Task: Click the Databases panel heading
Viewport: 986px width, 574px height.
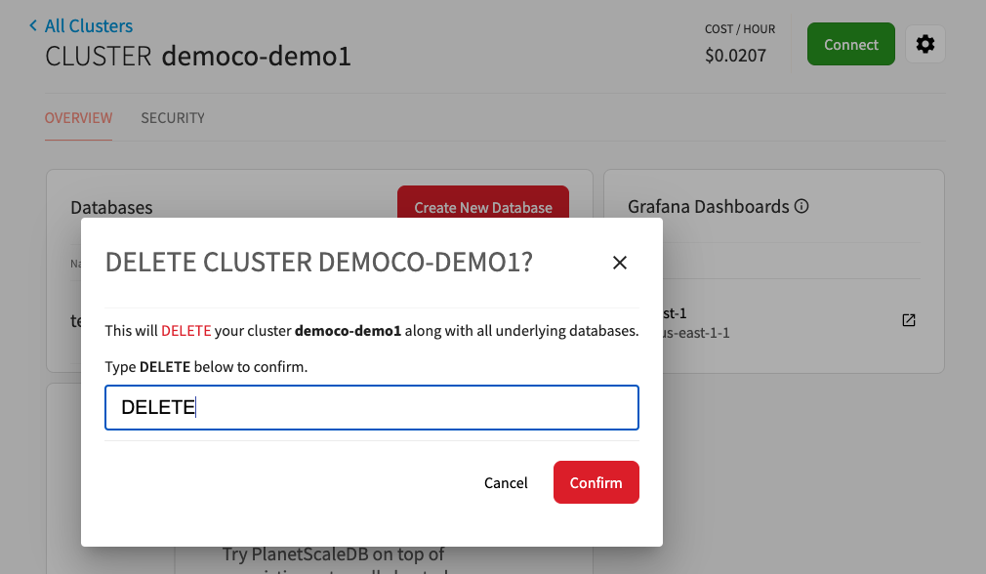Action: click(x=111, y=208)
